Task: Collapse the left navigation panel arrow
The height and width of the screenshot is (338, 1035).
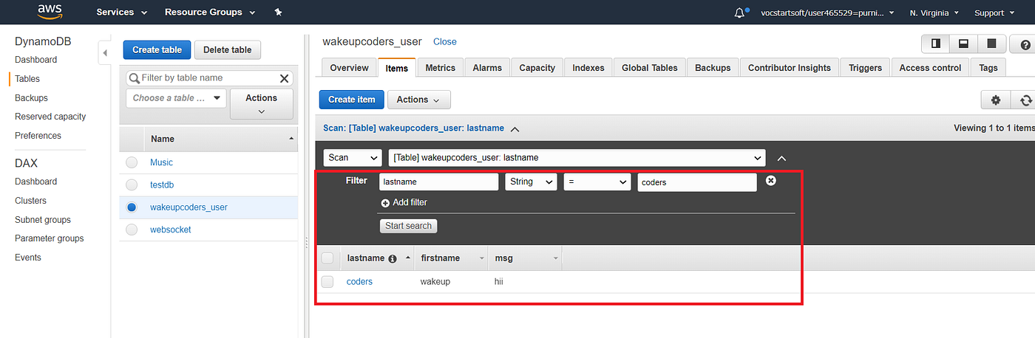Action: tap(104, 52)
